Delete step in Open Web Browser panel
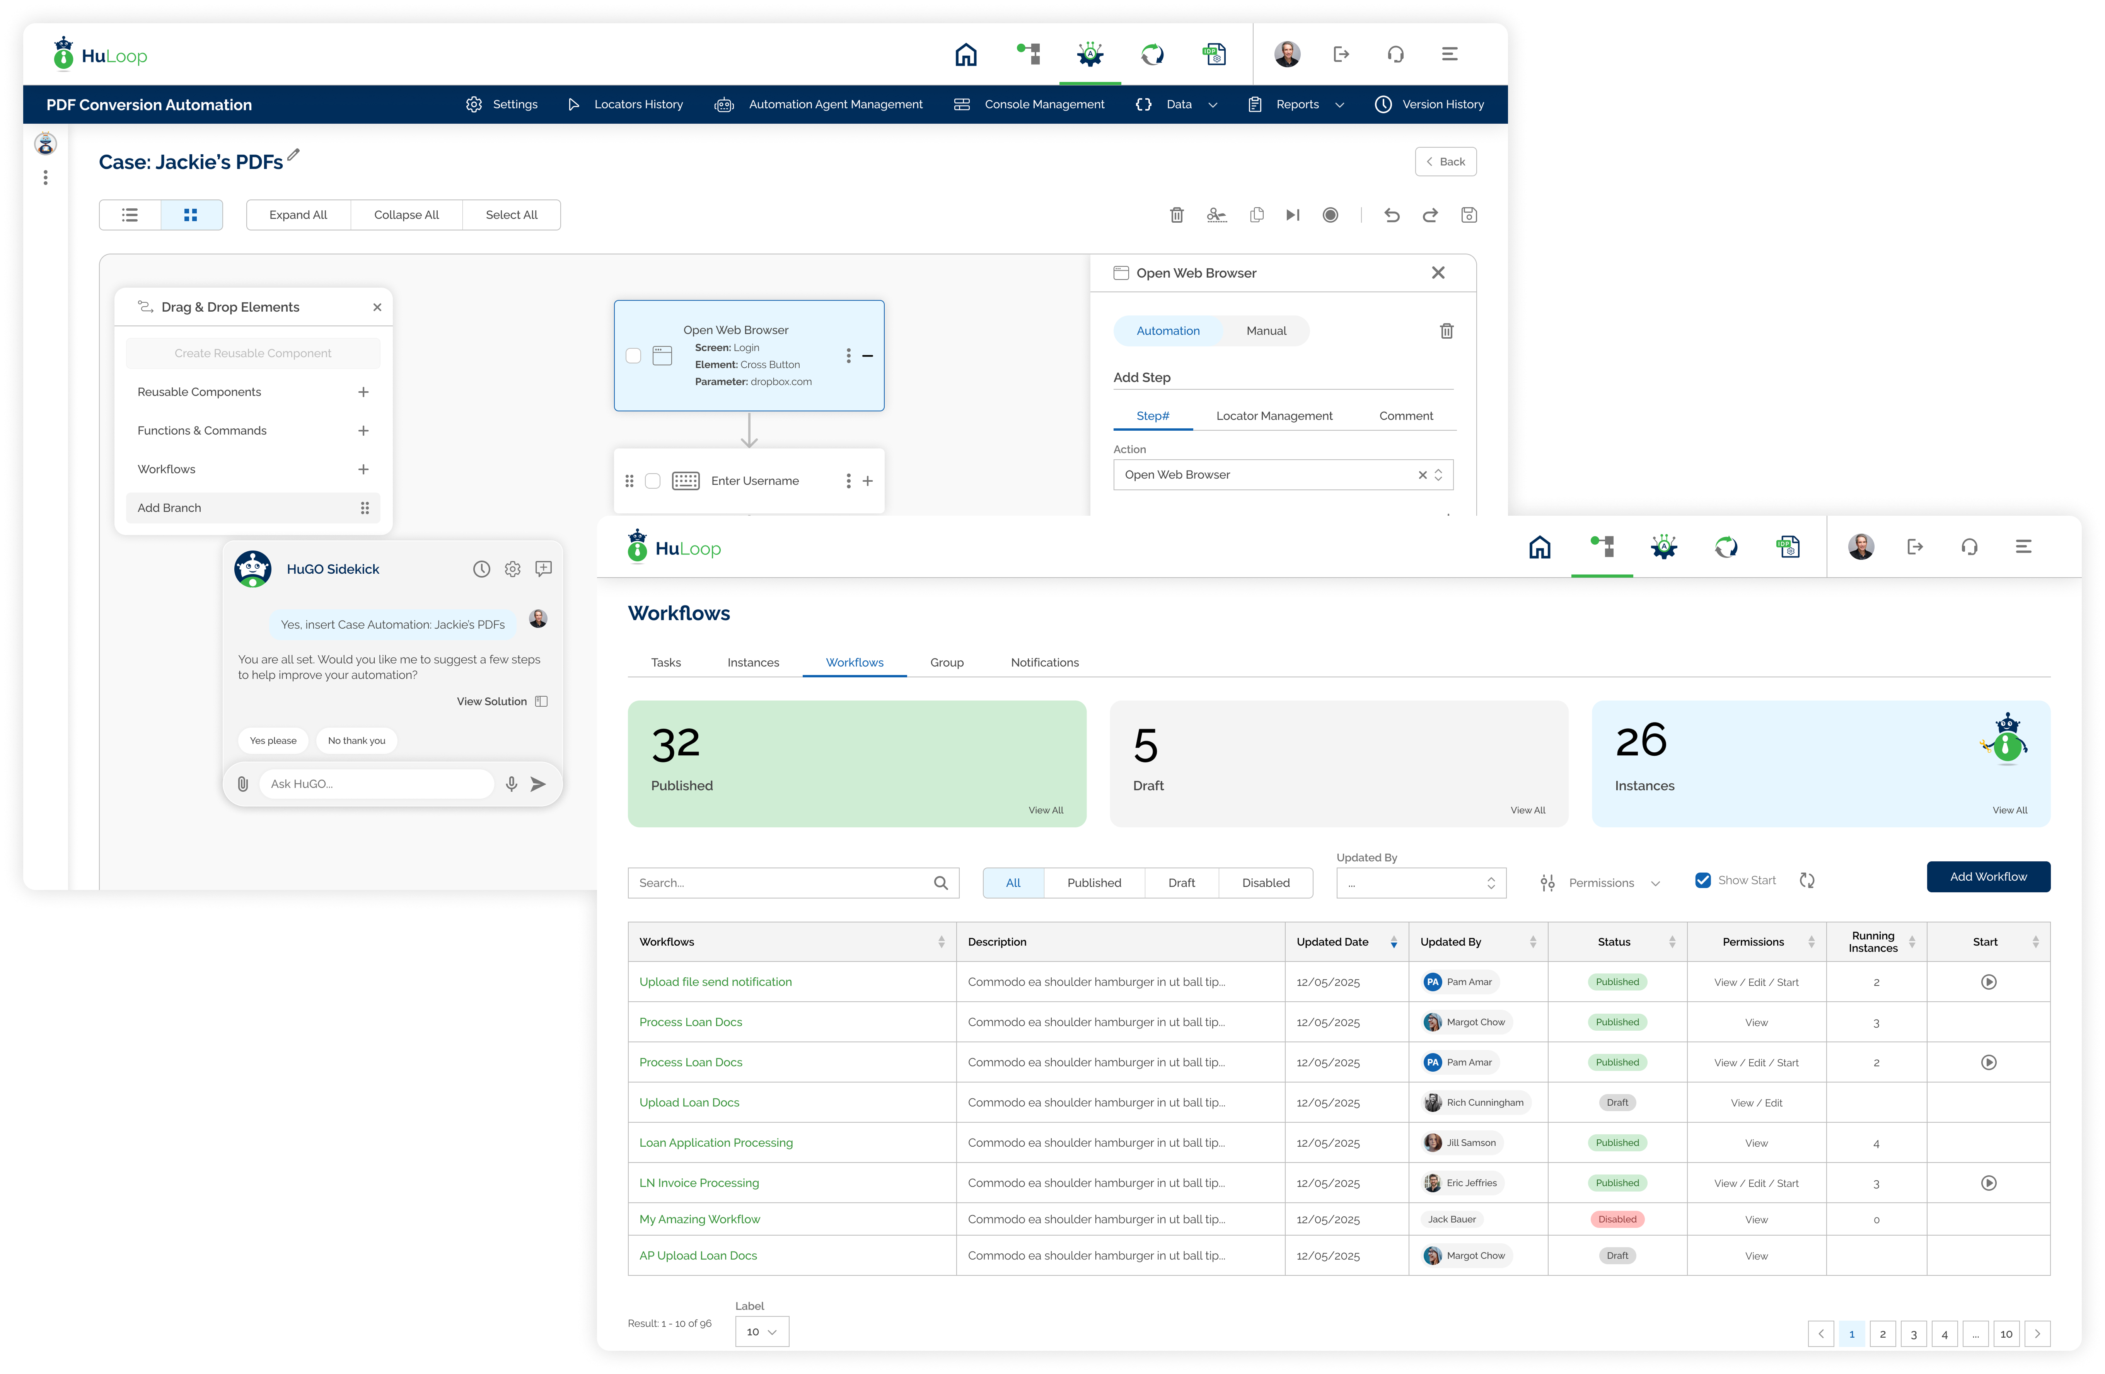 click(x=1447, y=331)
